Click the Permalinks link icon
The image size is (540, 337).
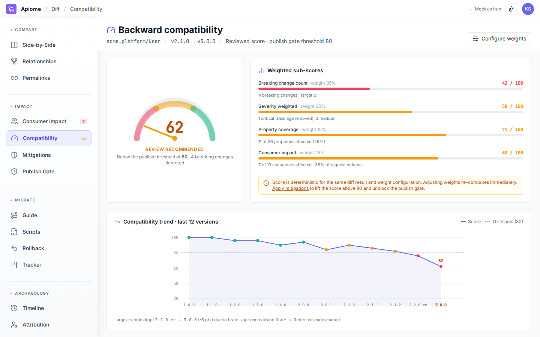(14, 78)
